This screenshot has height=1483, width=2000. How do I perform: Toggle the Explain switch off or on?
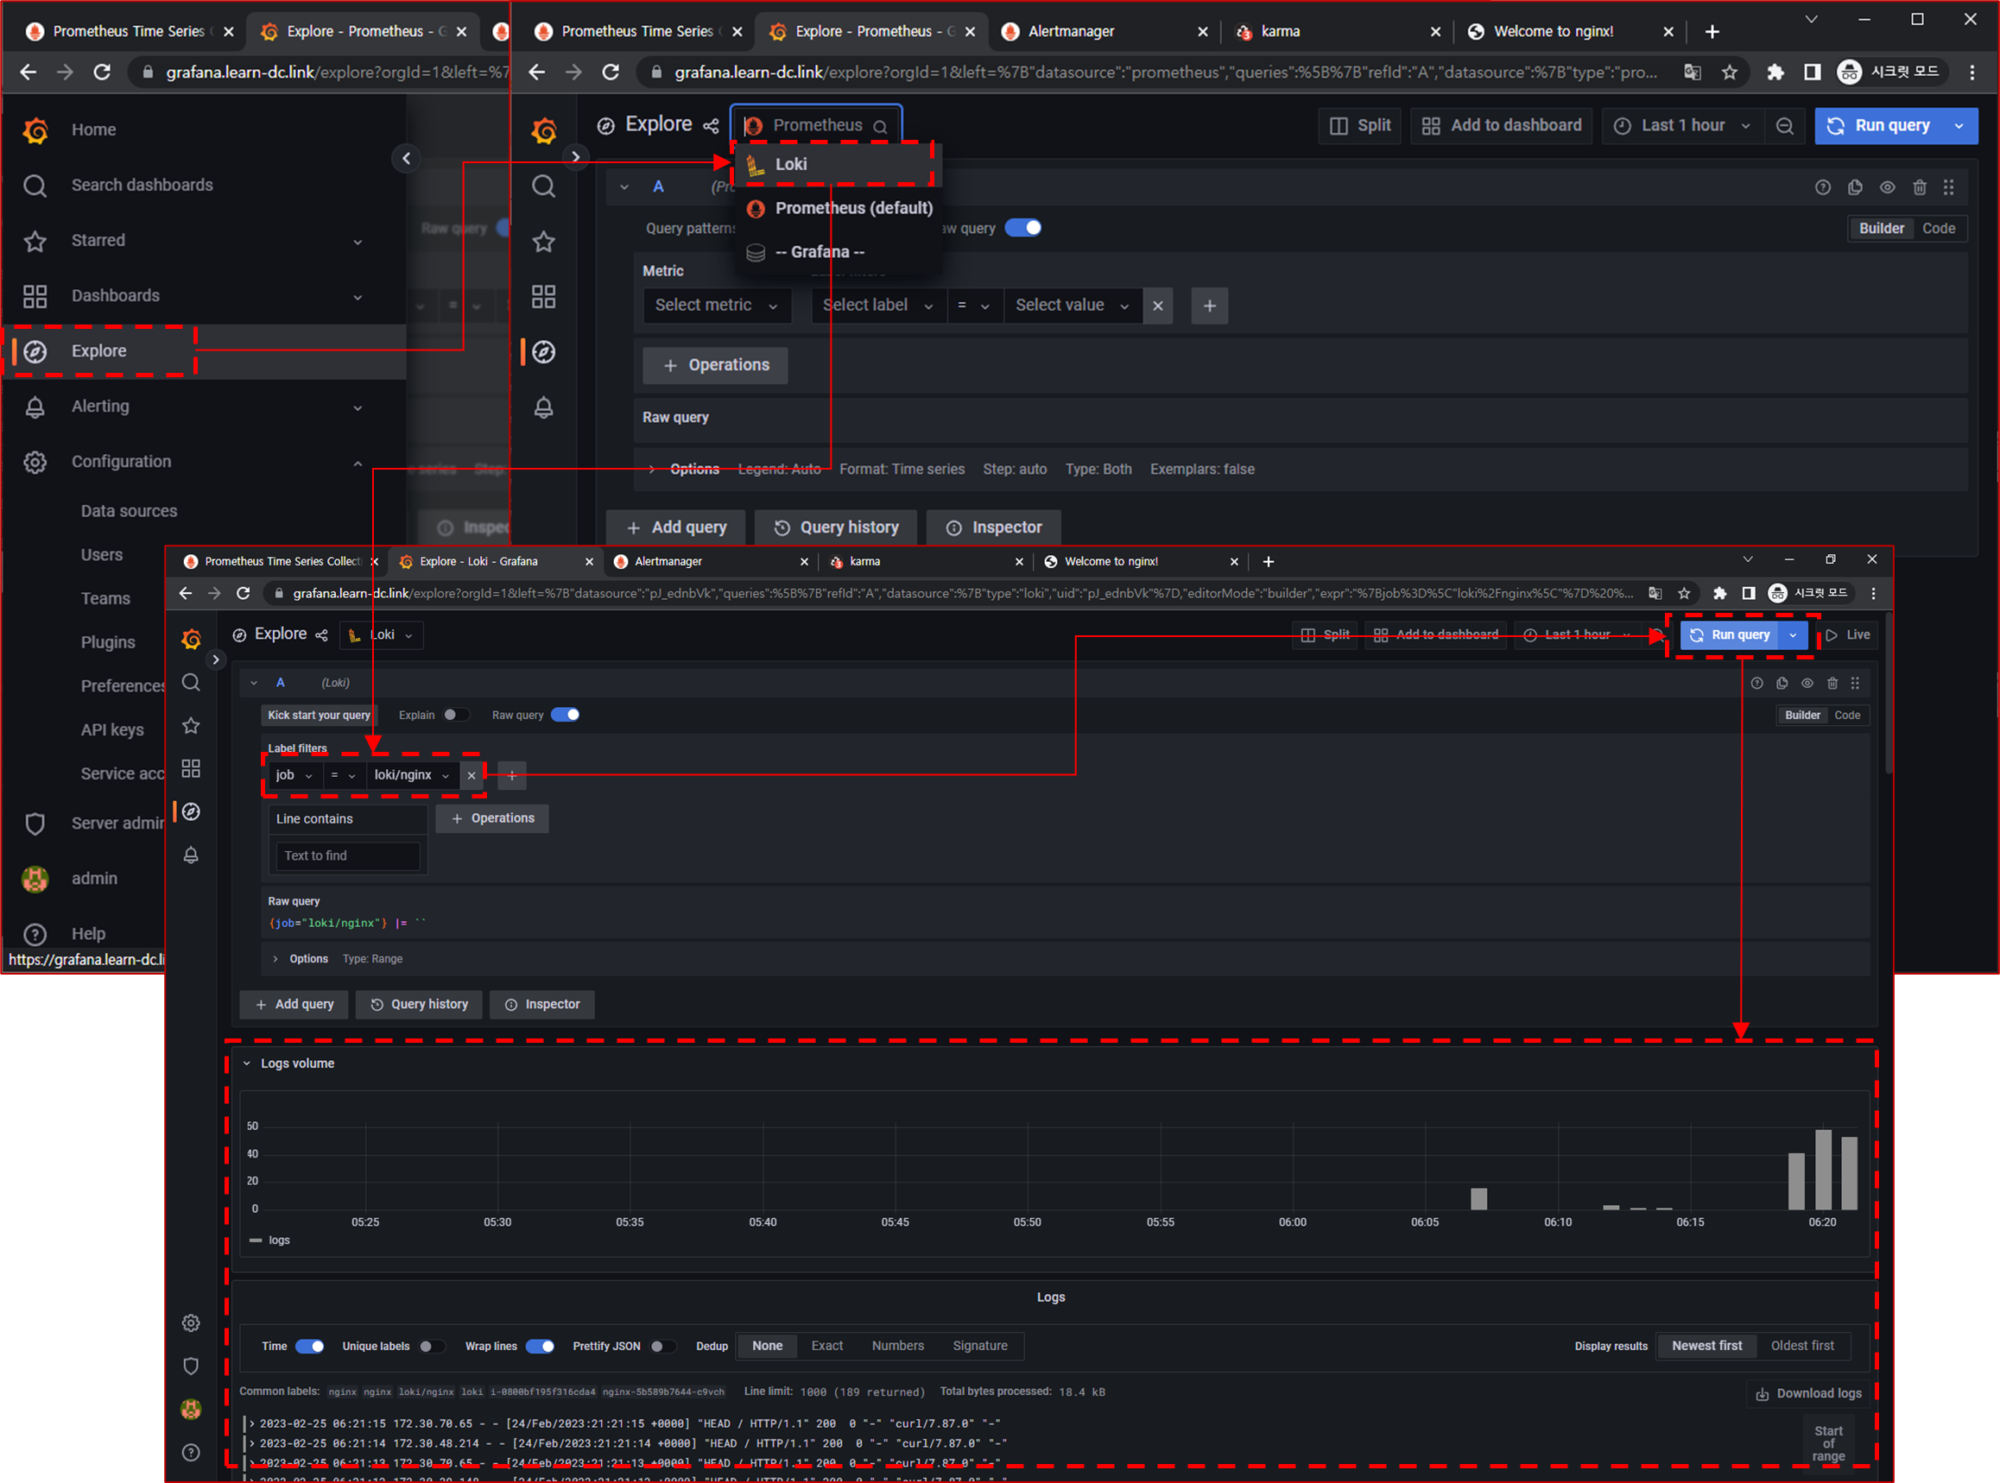pyautogui.click(x=454, y=715)
